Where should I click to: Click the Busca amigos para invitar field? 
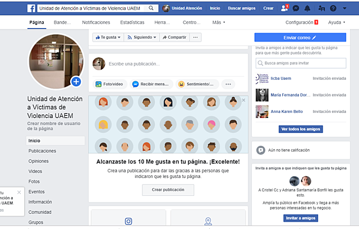coord(301,63)
